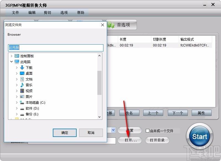Click the 切割长度 column header
The width and height of the screenshot is (221, 161).
click(165, 39)
